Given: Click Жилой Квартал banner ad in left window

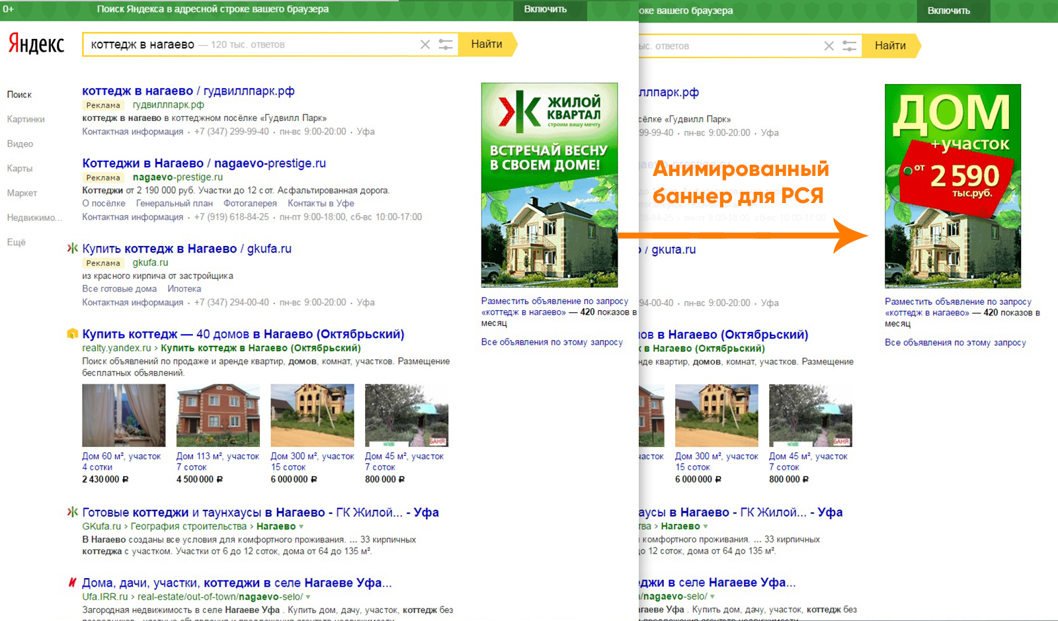Looking at the screenshot, I should tap(549, 185).
